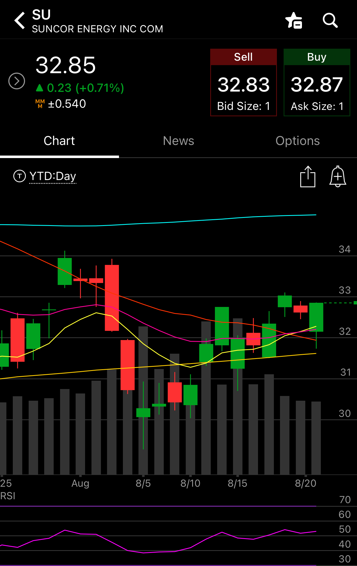357x566 pixels.
Task: Tap SUNCOR ENERGY INC COM name
Action: coord(98,29)
